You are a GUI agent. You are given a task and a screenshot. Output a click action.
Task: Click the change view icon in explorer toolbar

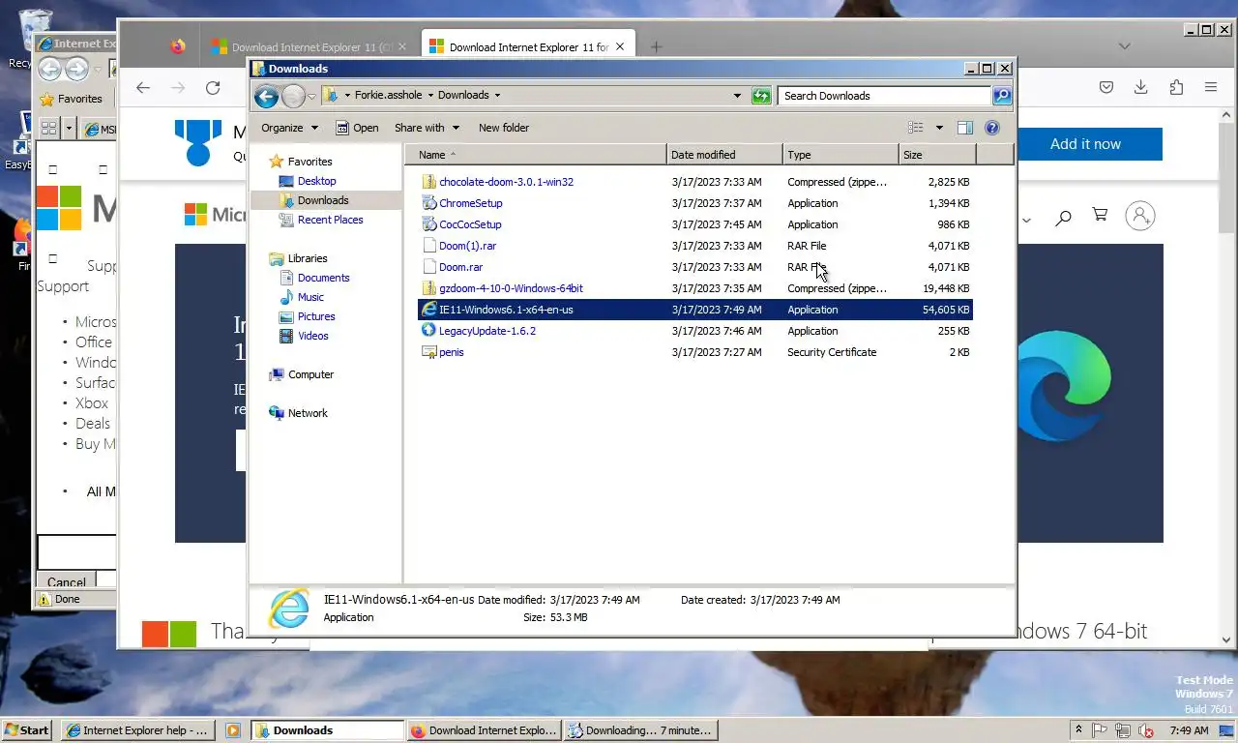916,128
